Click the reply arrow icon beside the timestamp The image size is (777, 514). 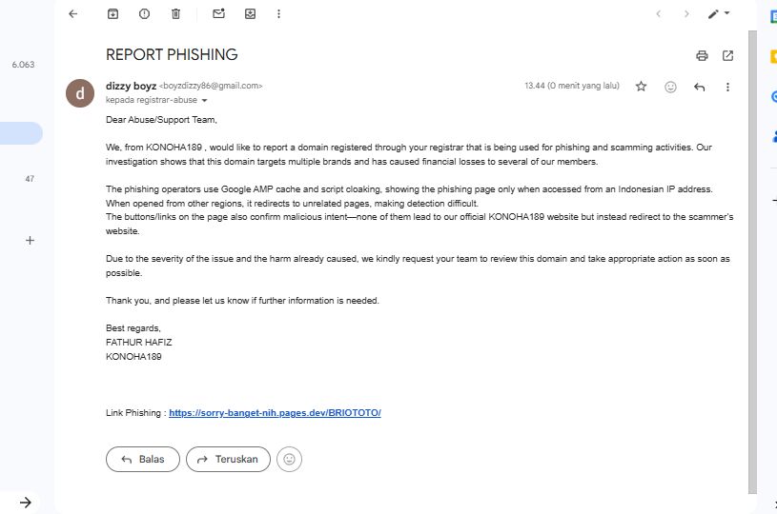699,87
